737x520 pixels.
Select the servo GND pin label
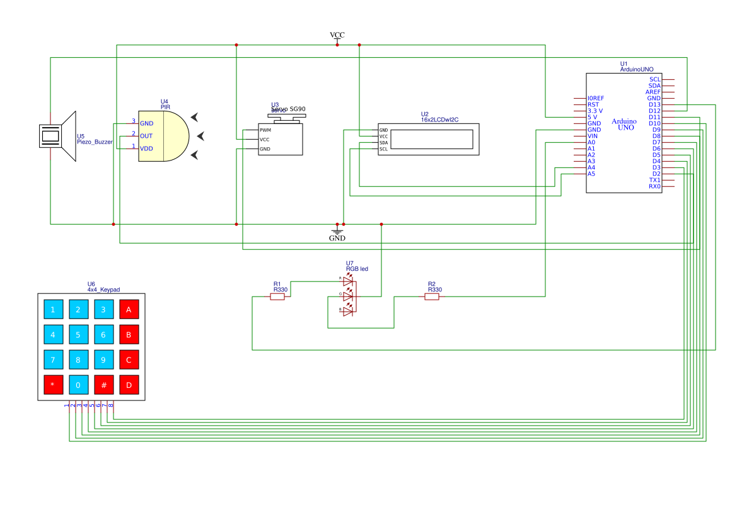(x=265, y=149)
